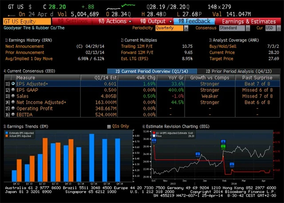Select the EPS Adjusted+ radio button
284x203 pixels.
[13, 83]
